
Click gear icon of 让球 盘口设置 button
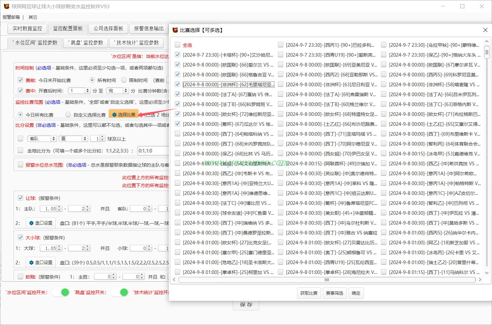[x=31, y=223]
